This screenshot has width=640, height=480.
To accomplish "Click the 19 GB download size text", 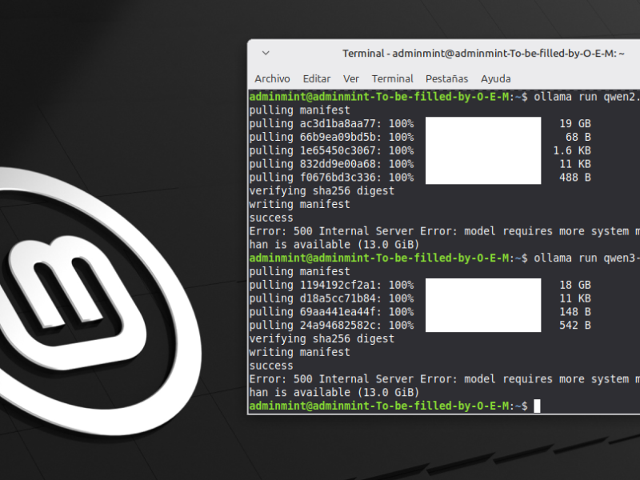I will click(575, 124).
